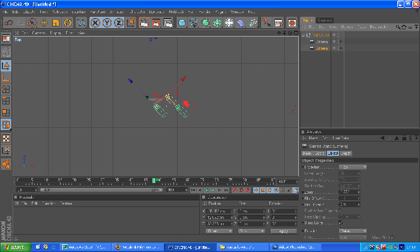Select the Move tool crosshair icon
Screen dimensions: 420x252
coord(44,23)
